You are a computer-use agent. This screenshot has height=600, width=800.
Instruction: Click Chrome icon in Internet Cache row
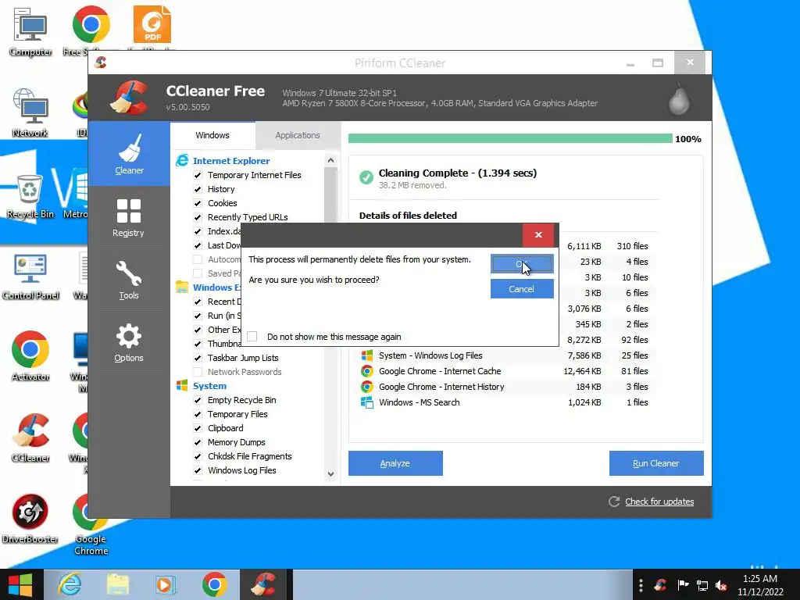coord(367,371)
